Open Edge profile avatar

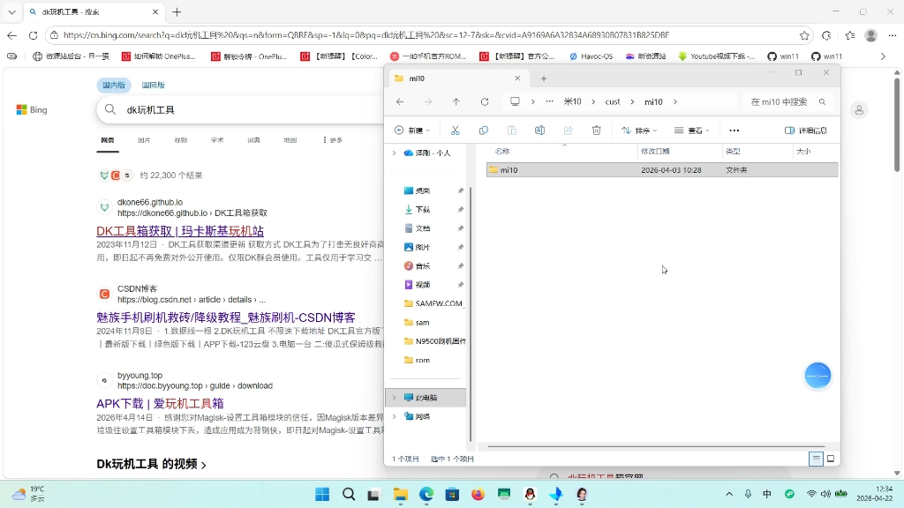[871, 35]
